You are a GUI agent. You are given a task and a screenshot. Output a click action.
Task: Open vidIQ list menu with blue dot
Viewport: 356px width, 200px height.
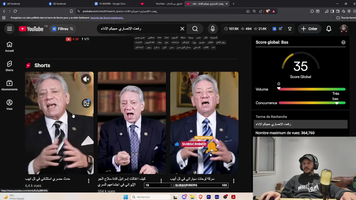click(281, 29)
